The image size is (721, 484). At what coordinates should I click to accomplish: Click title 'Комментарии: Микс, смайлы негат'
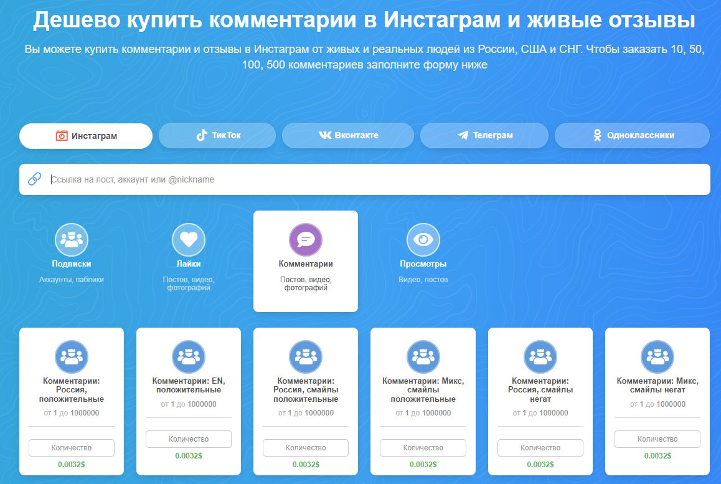coord(657,386)
